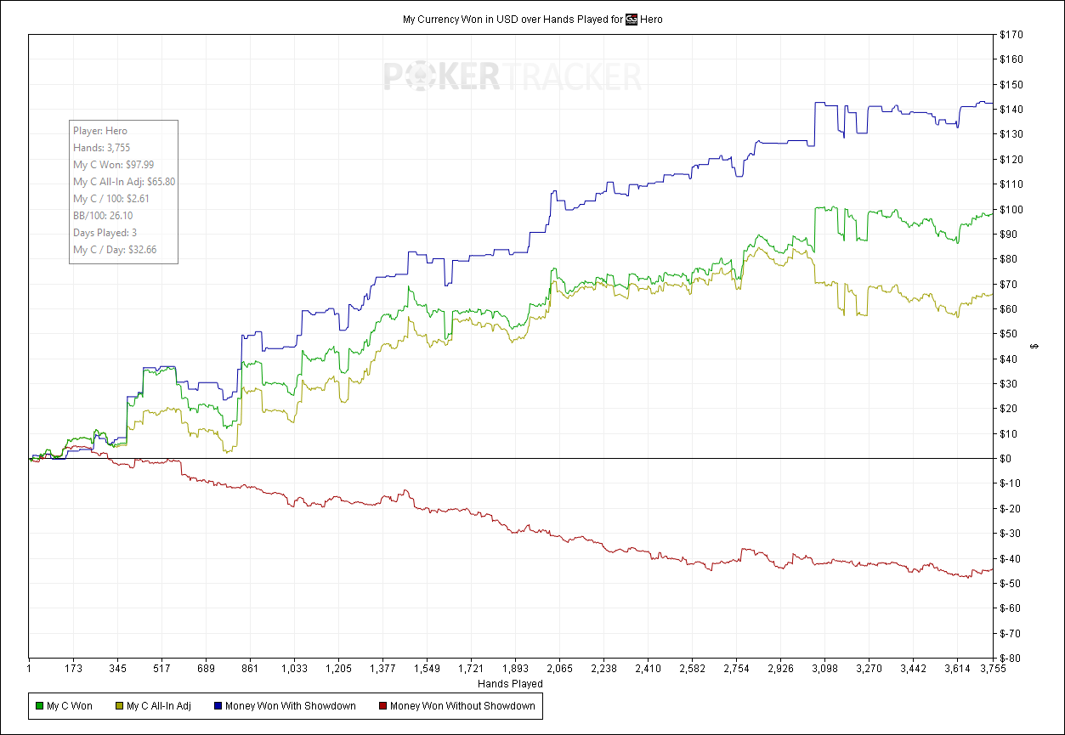Select 'Money Won With Showdown' legend label
Screen dimensions: 1065x735
292,706
